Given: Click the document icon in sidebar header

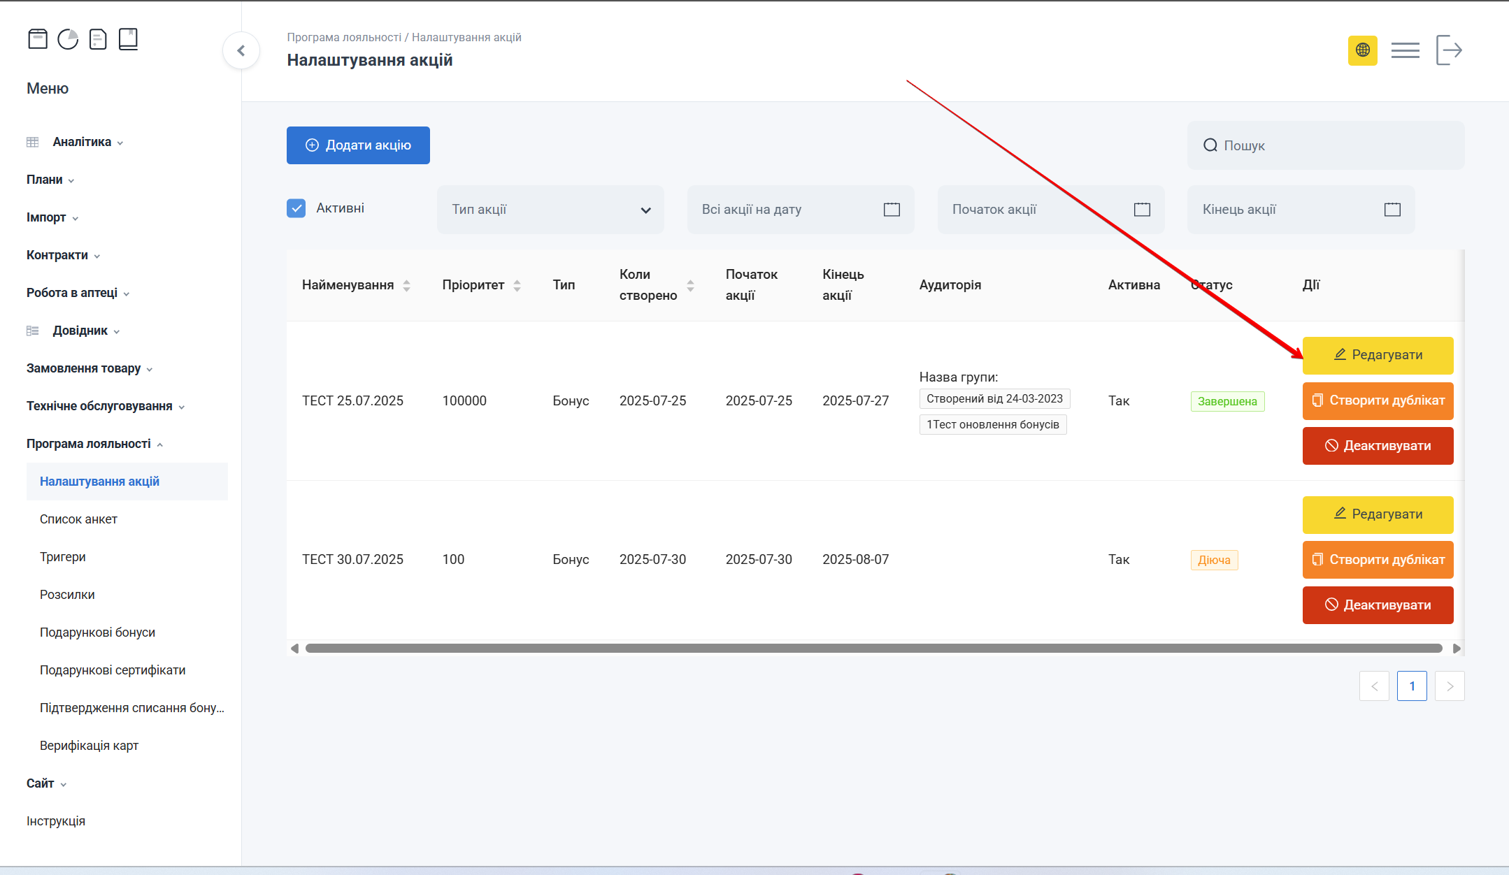Looking at the screenshot, I should [x=98, y=39].
